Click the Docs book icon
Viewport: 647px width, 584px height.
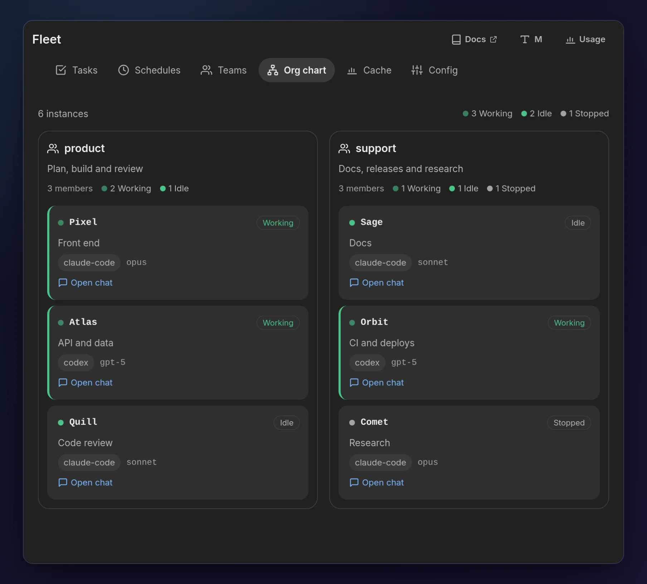[456, 39]
